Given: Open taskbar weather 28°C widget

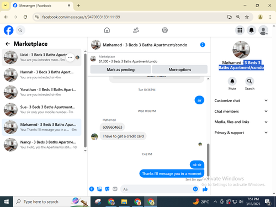Looking at the screenshot, I should pos(200,201).
